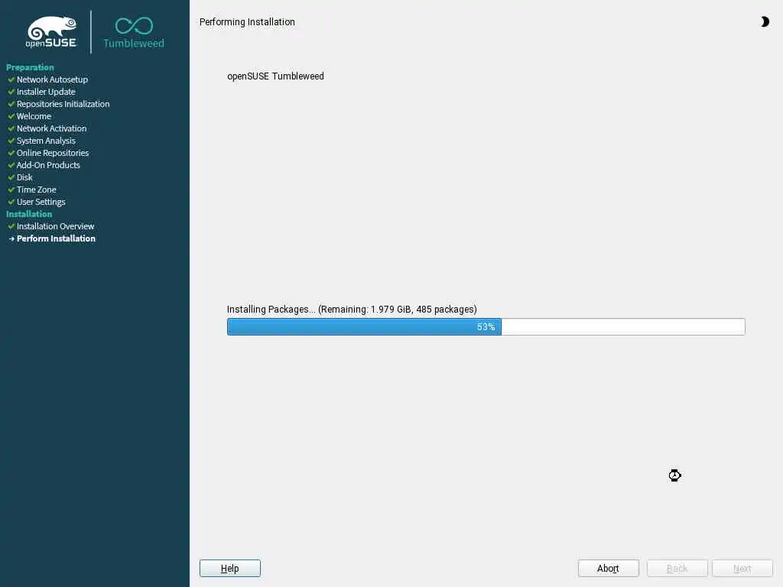Click checkmark icon beside Add-On Products

click(11, 165)
